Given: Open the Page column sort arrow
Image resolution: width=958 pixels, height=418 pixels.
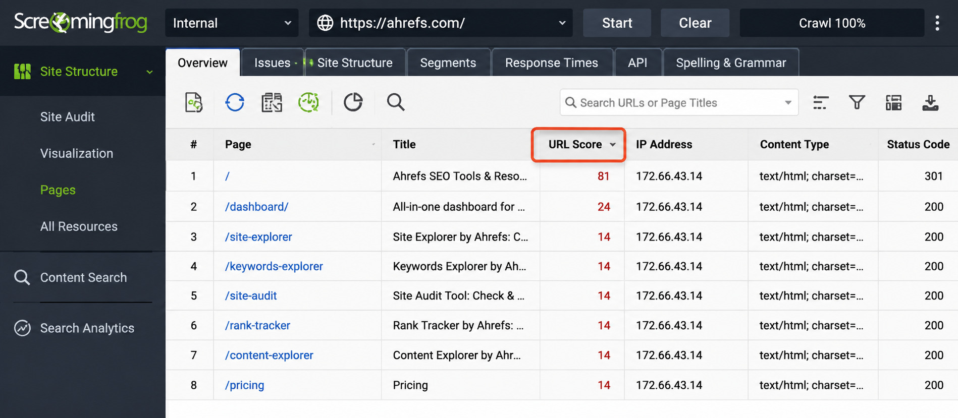Looking at the screenshot, I should click(x=374, y=145).
